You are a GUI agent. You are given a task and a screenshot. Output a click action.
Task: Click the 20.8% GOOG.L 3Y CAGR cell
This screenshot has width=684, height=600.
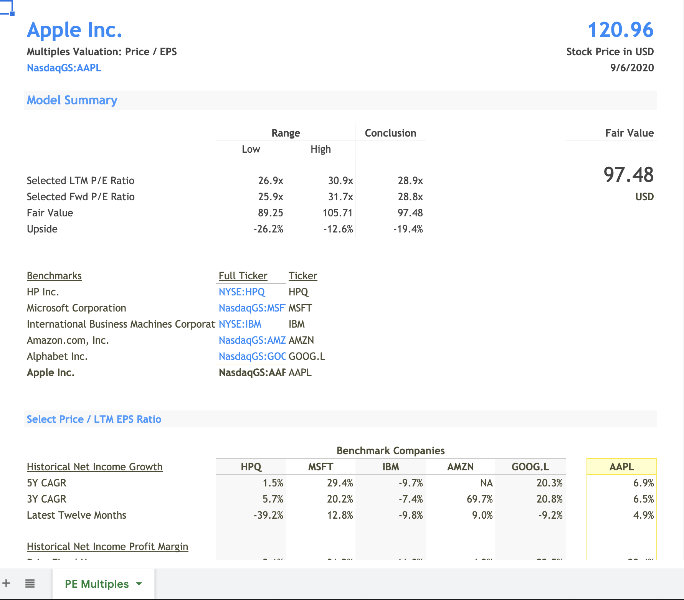[550, 499]
